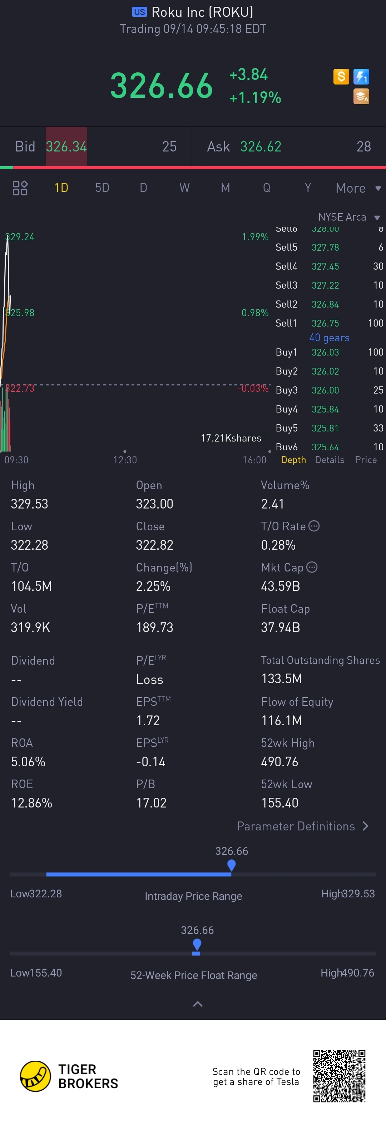Image resolution: width=386 pixels, height=1133 pixels.
Task: Open the More timeframes dropdown
Action: pos(357,188)
